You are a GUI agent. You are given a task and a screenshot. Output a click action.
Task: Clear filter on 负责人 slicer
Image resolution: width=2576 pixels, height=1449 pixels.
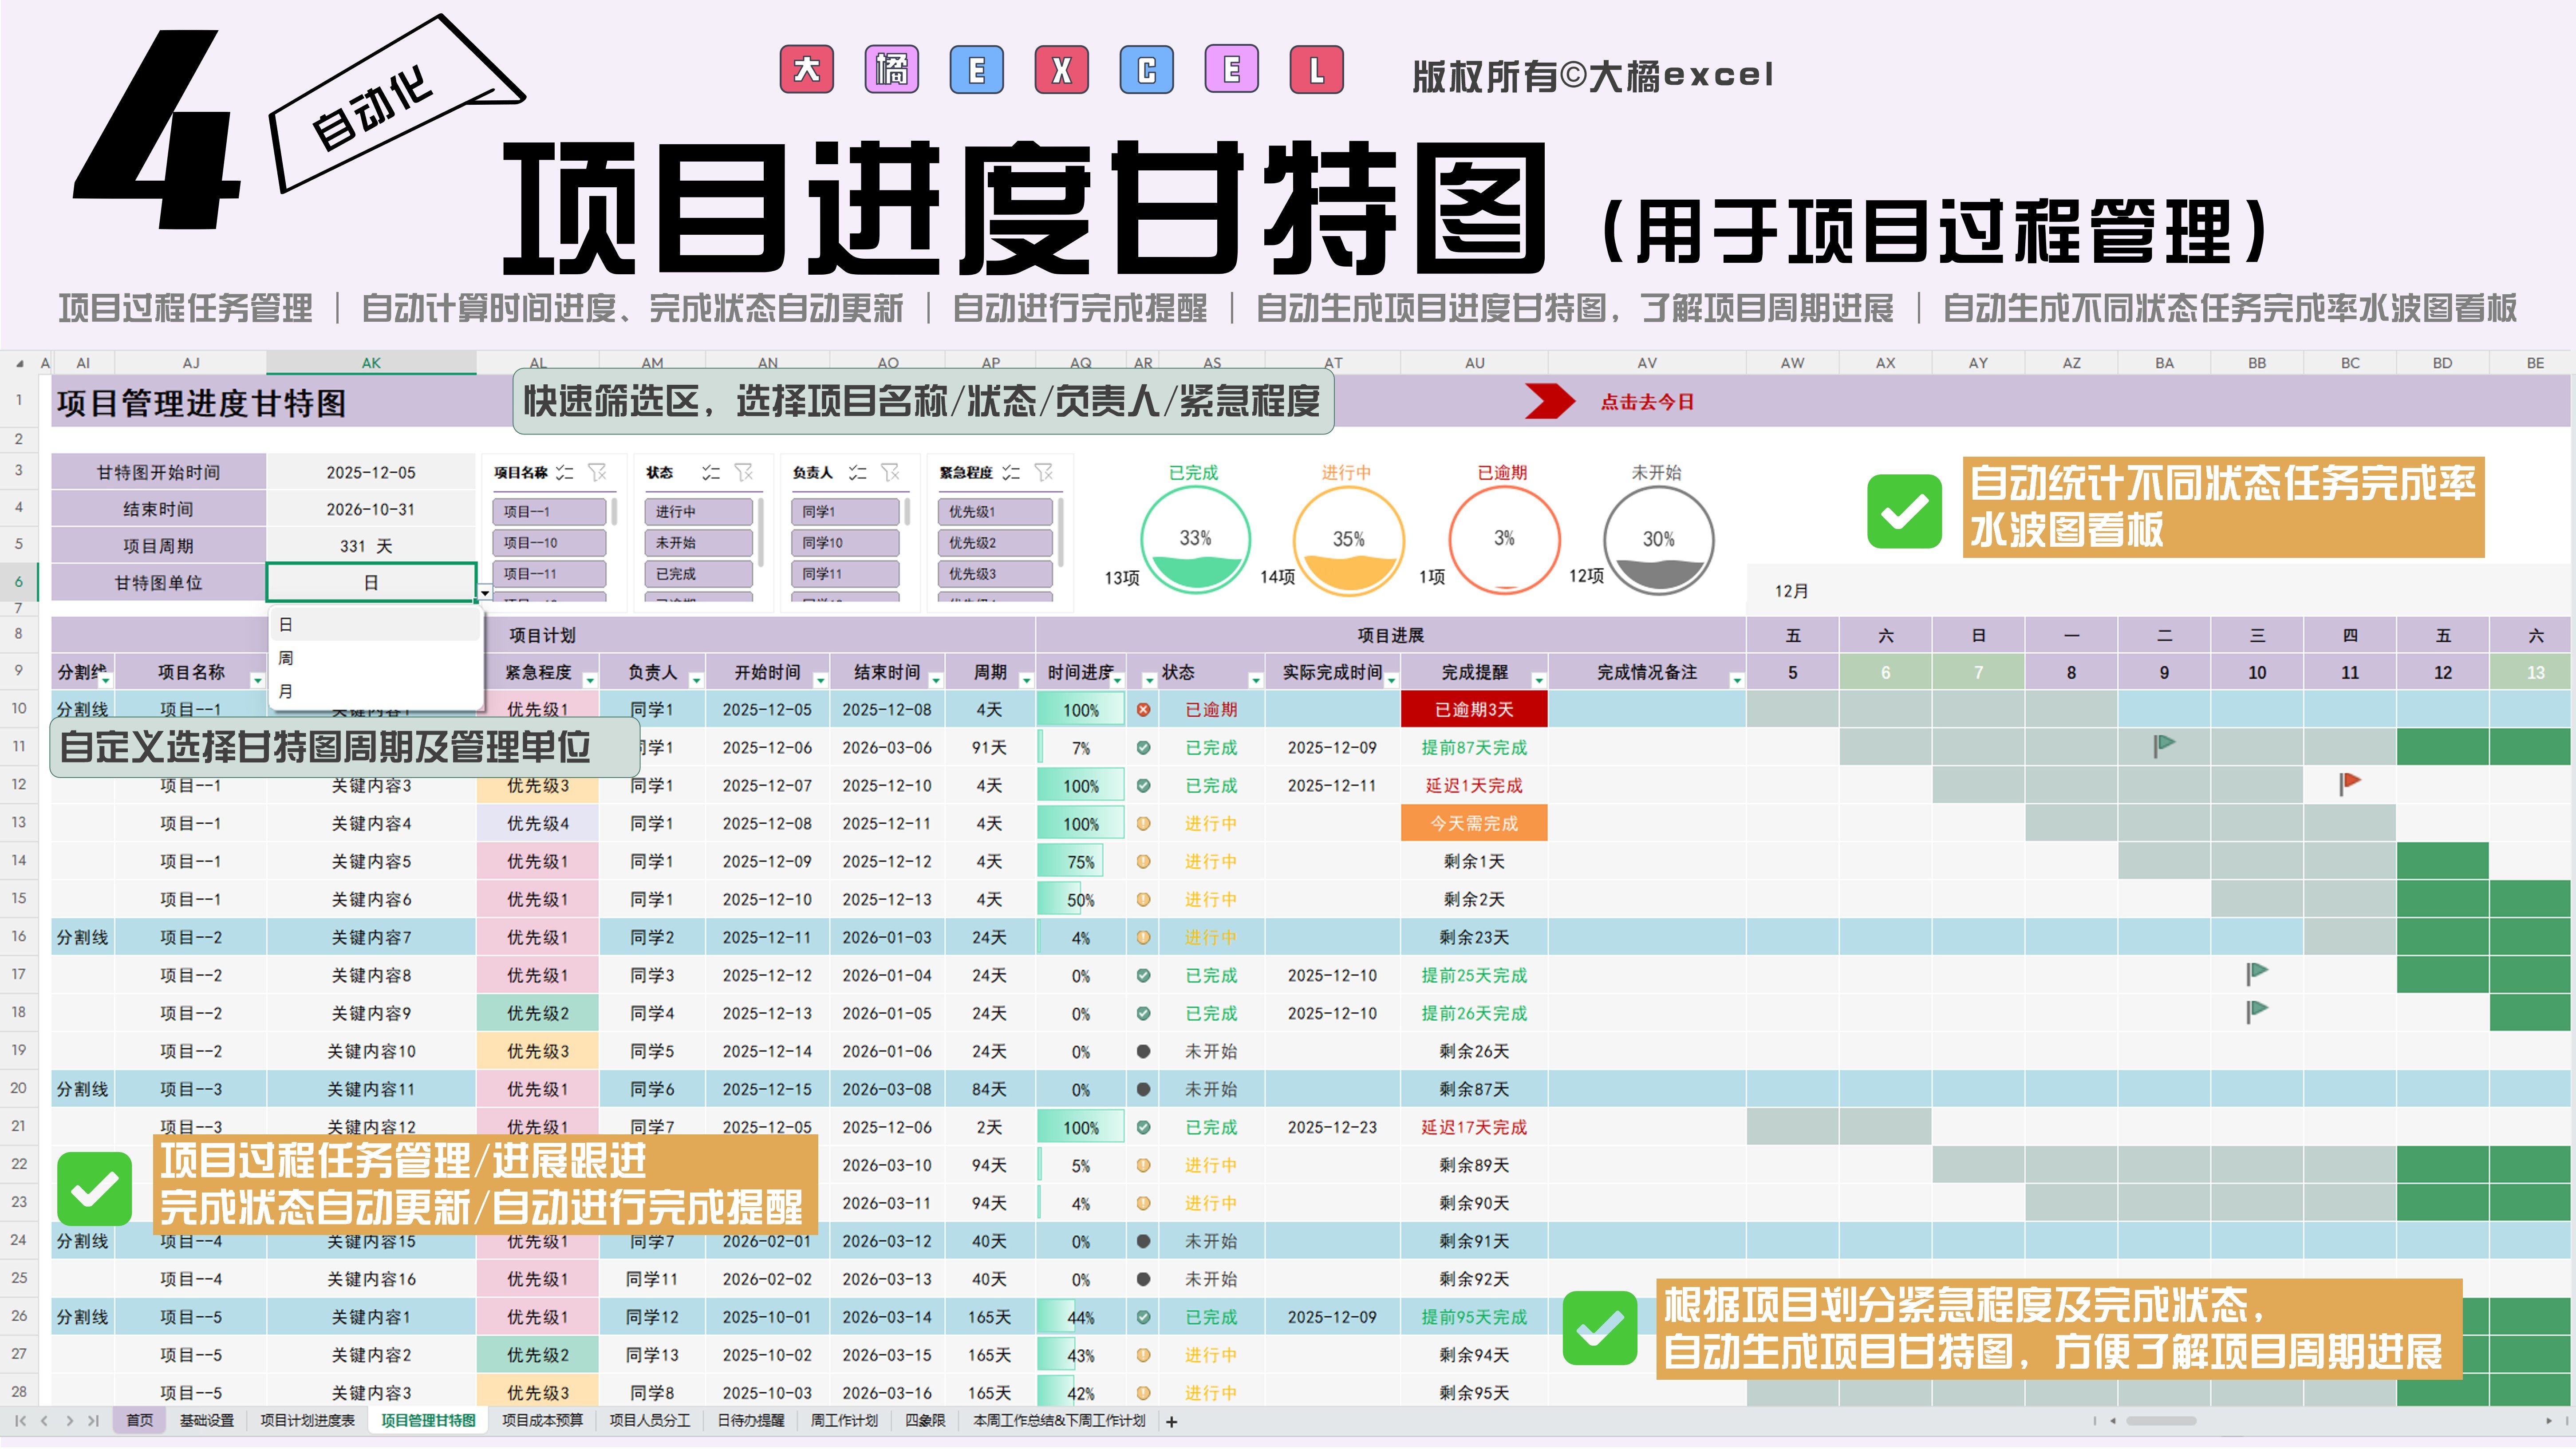tap(890, 472)
